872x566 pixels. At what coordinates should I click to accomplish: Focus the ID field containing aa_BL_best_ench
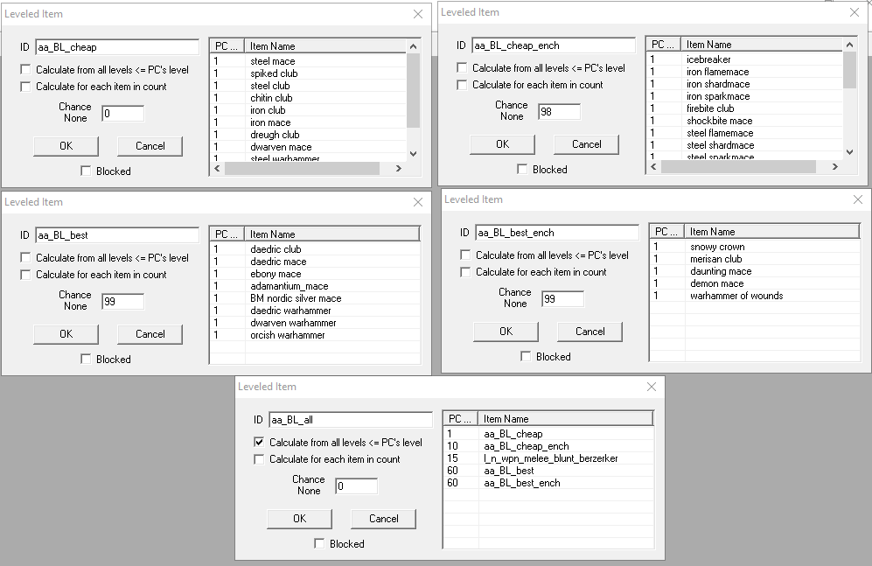(x=557, y=233)
